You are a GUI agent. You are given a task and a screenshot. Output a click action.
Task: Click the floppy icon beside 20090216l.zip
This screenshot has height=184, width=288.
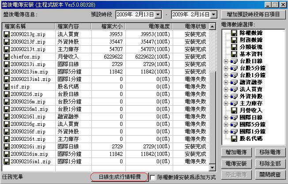pyautogui.click(x=7, y=117)
